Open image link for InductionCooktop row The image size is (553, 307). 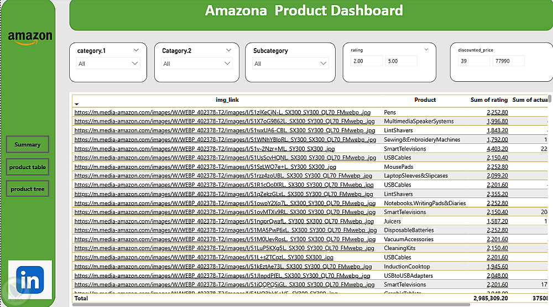click(x=223, y=267)
